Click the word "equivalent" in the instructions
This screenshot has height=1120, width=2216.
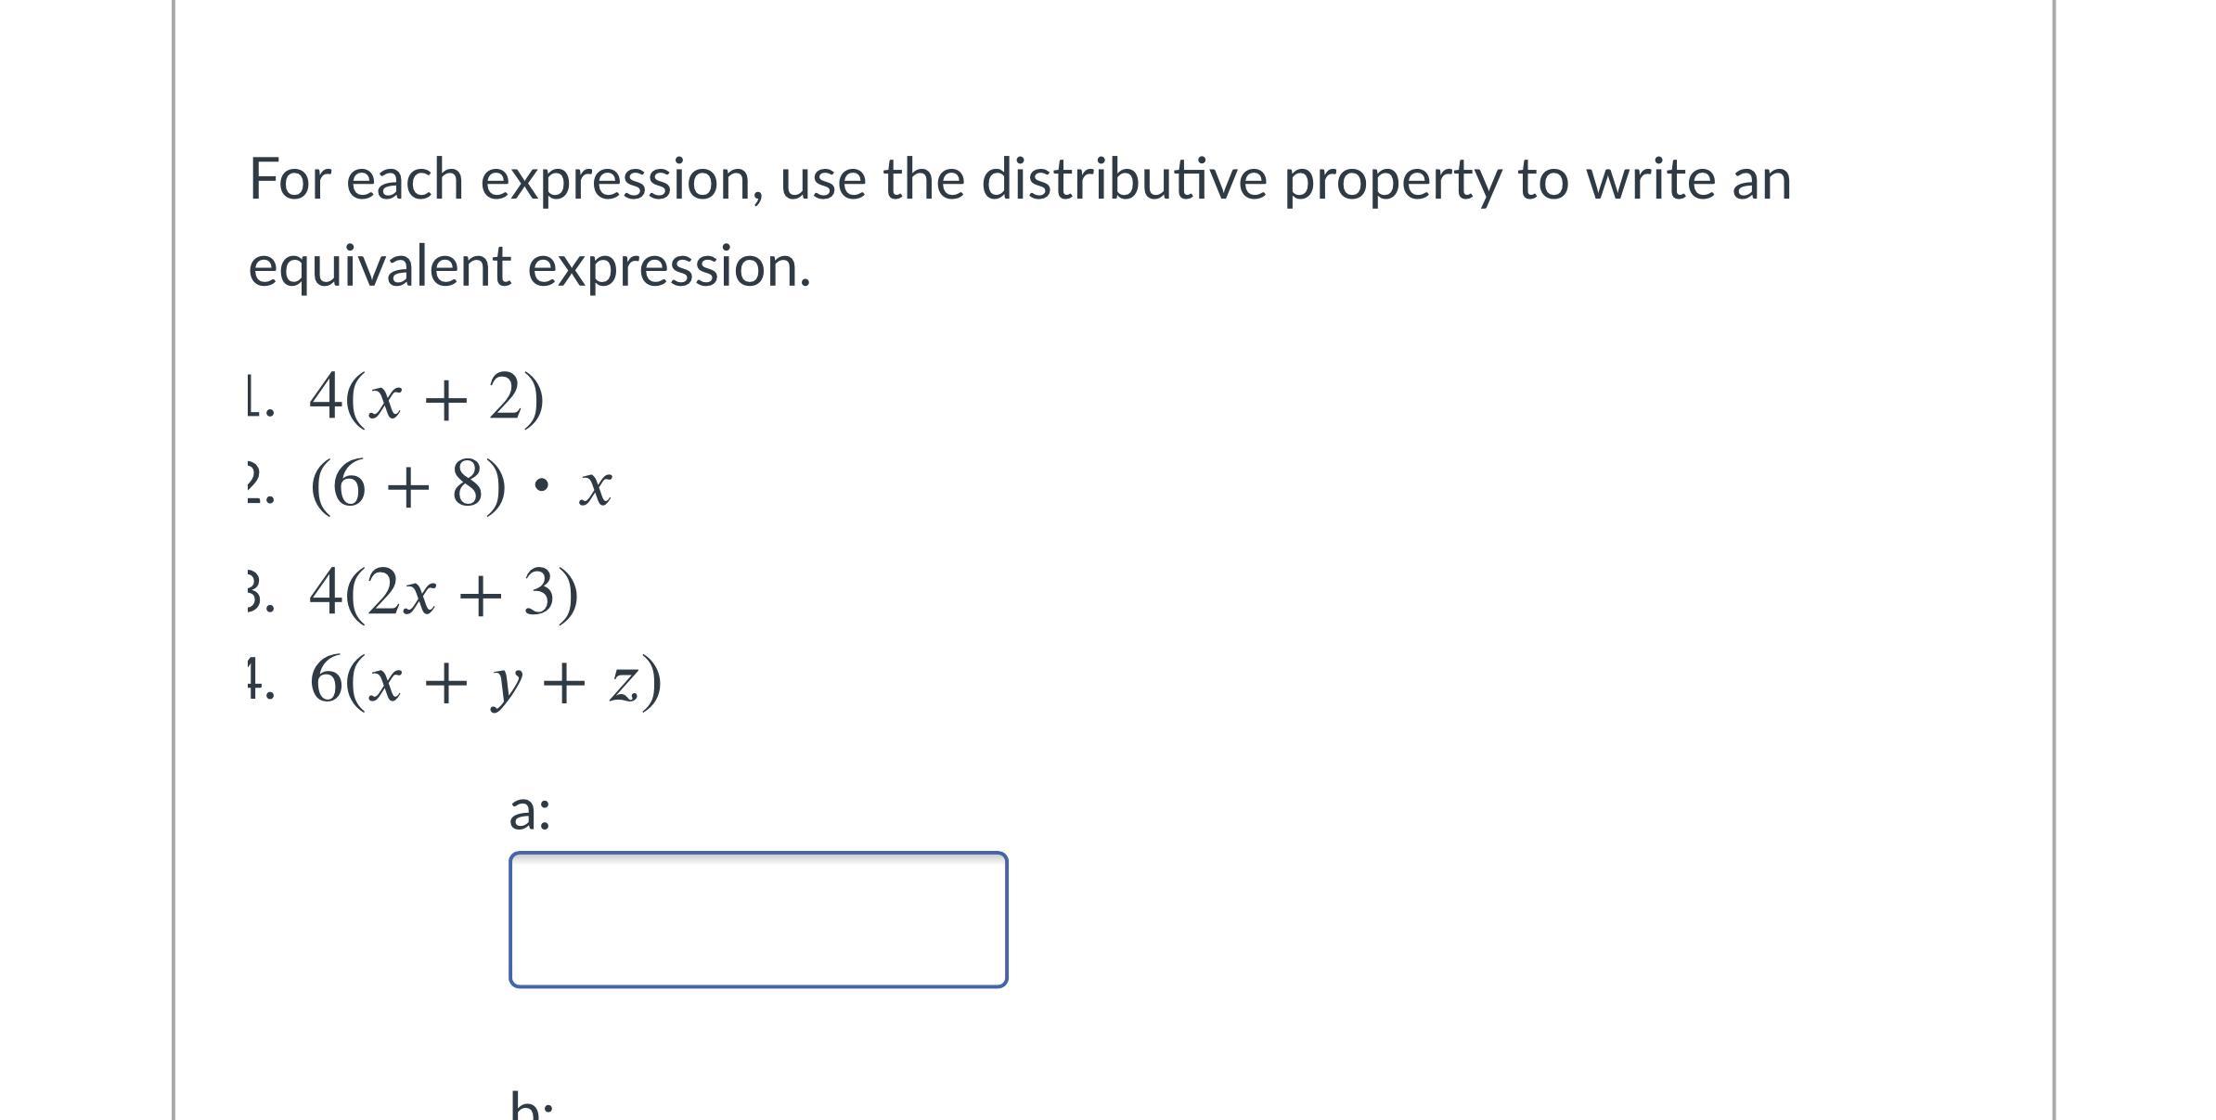[380, 266]
